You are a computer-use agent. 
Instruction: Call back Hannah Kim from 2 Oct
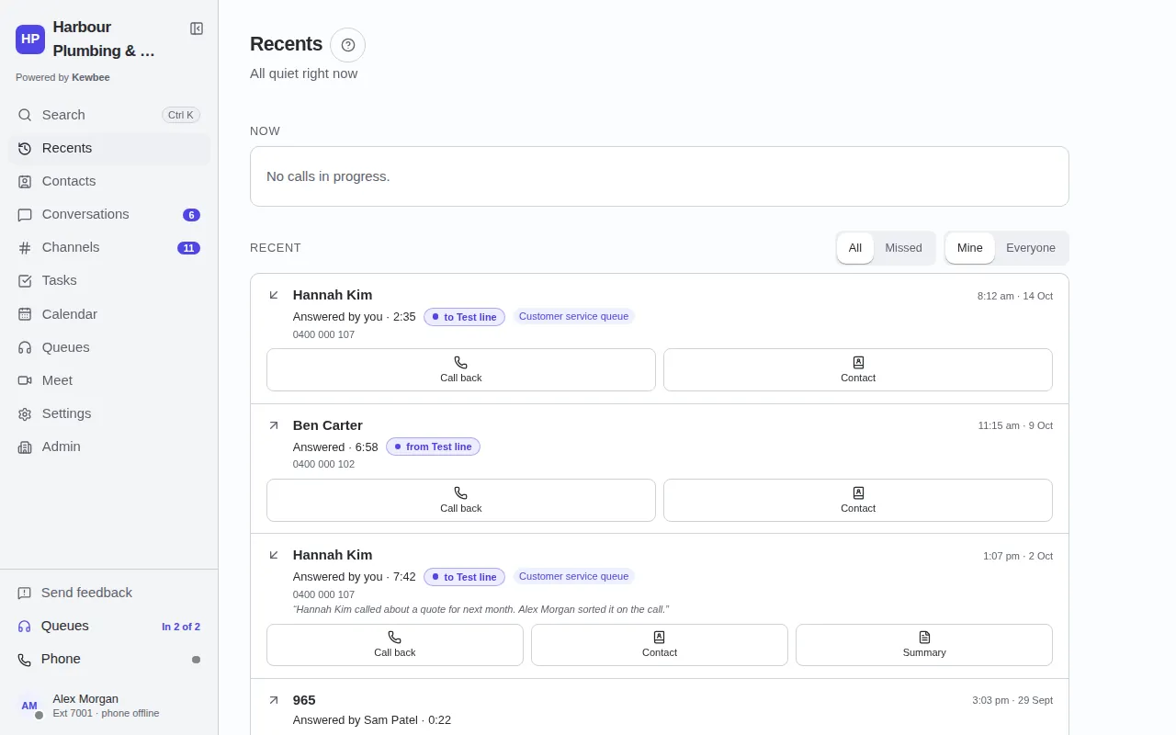pos(395,645)
